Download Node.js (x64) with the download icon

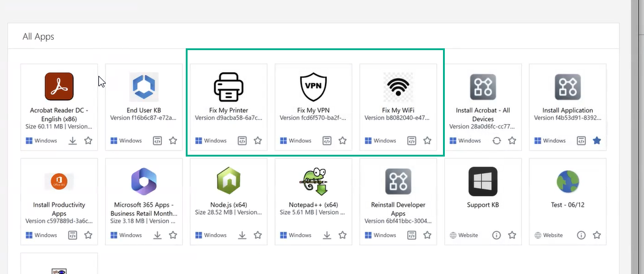[x=243, y=235]
